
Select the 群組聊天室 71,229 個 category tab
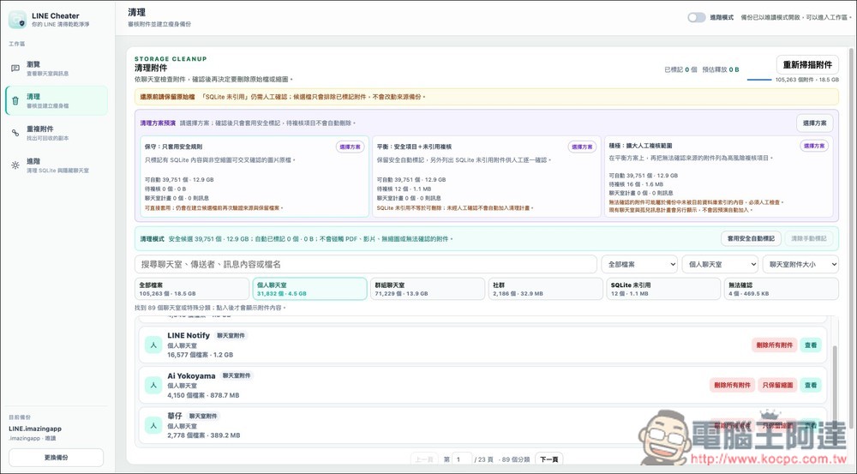coord(428,289)
